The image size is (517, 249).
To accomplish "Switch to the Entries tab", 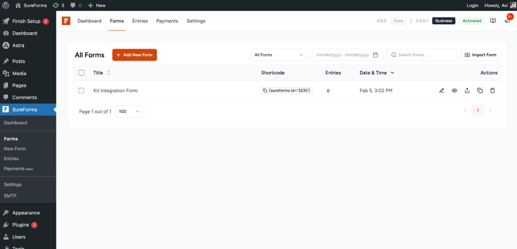I will tap(140, 21).
